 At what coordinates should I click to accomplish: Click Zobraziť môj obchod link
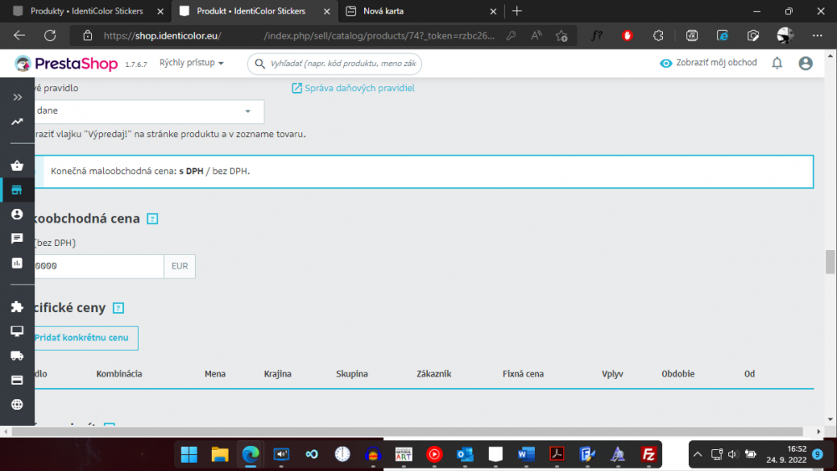click(x=708, y=63)
